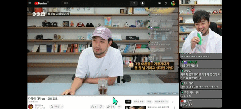Click the OnesO user avatar icon
Image resolution: width=241 pixels, height=109 pixels.
click(182, 71)
